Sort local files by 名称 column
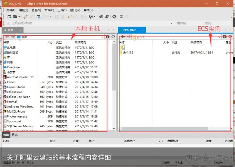This screenshot has height=167, width=235. (x=20, y=42)
